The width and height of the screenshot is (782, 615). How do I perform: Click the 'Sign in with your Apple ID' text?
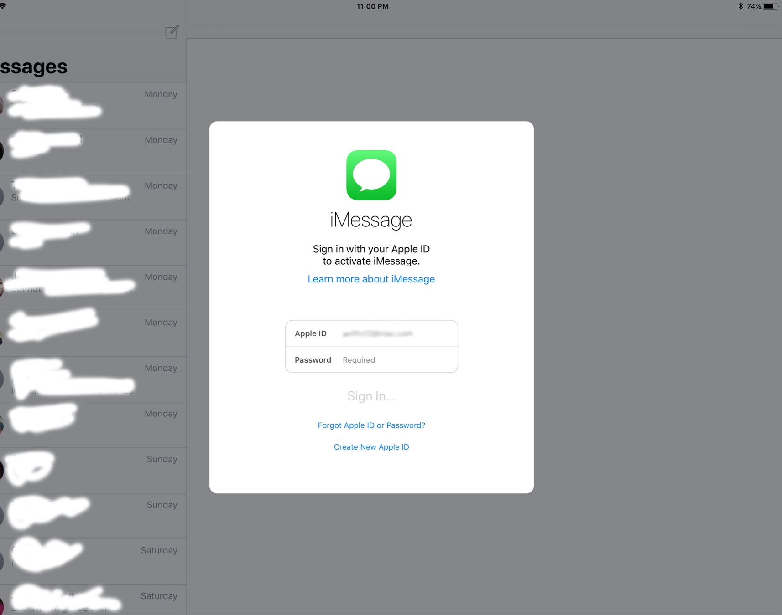371,249
